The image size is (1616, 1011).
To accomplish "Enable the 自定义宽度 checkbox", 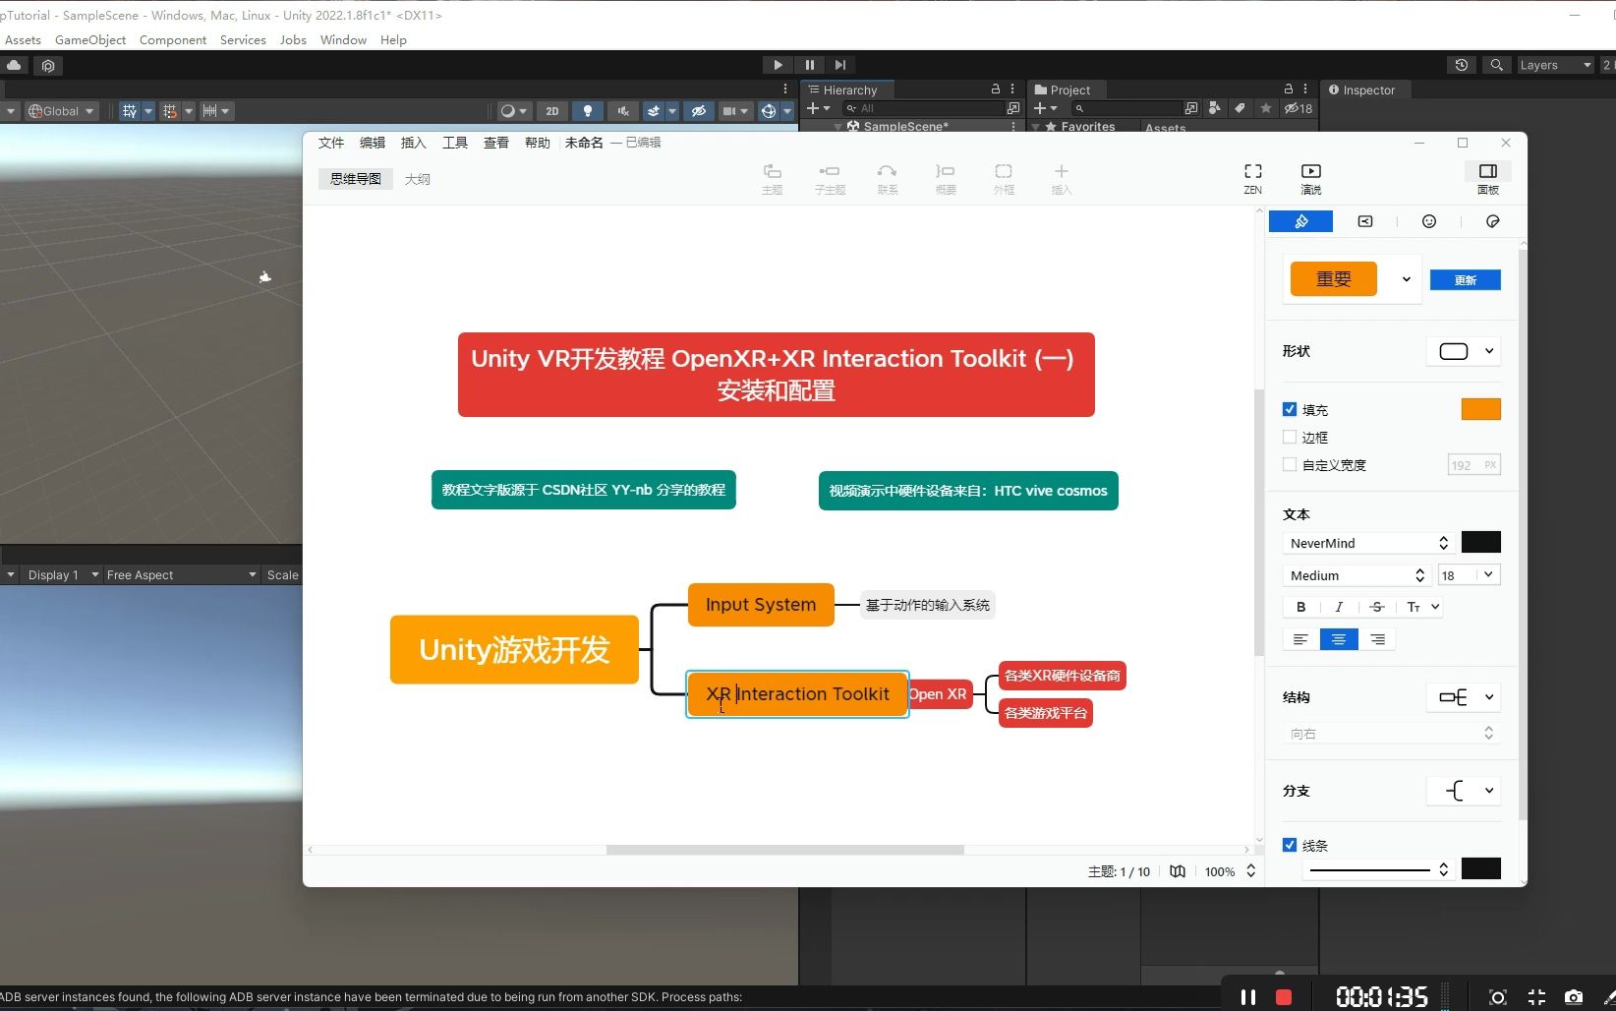I will [x=1290, y=464].
